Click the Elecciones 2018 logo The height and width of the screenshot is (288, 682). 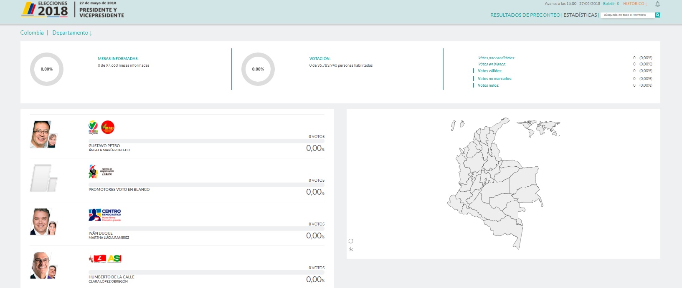pyautogui.click(x=45, y=9)
